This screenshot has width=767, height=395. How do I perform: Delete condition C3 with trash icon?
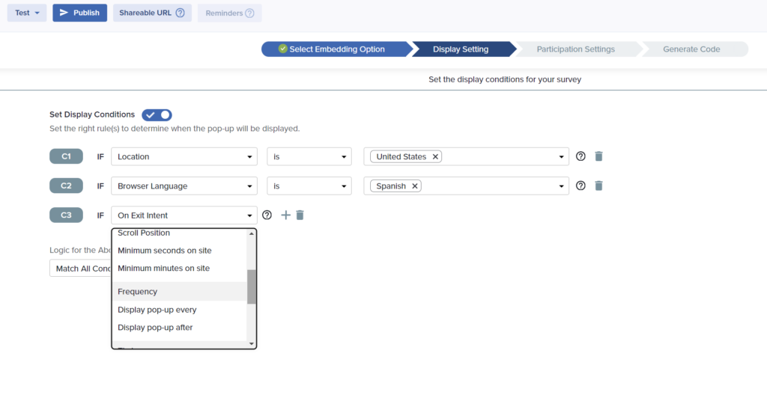point(300,215)
